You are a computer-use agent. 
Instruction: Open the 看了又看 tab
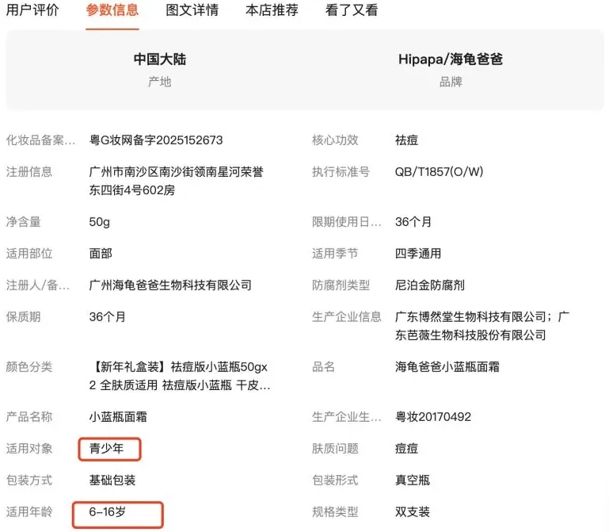tap(352, 10)
